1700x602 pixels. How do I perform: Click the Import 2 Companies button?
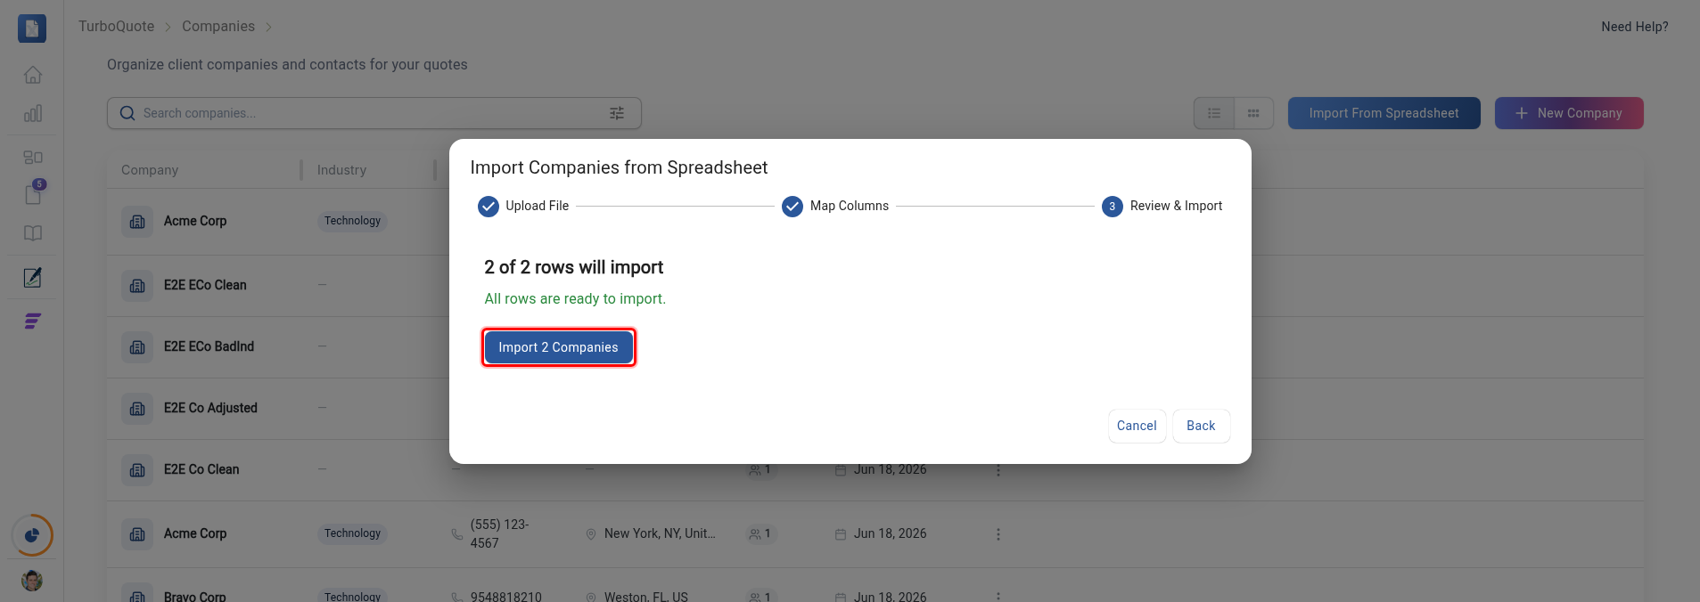coord(558,347)
